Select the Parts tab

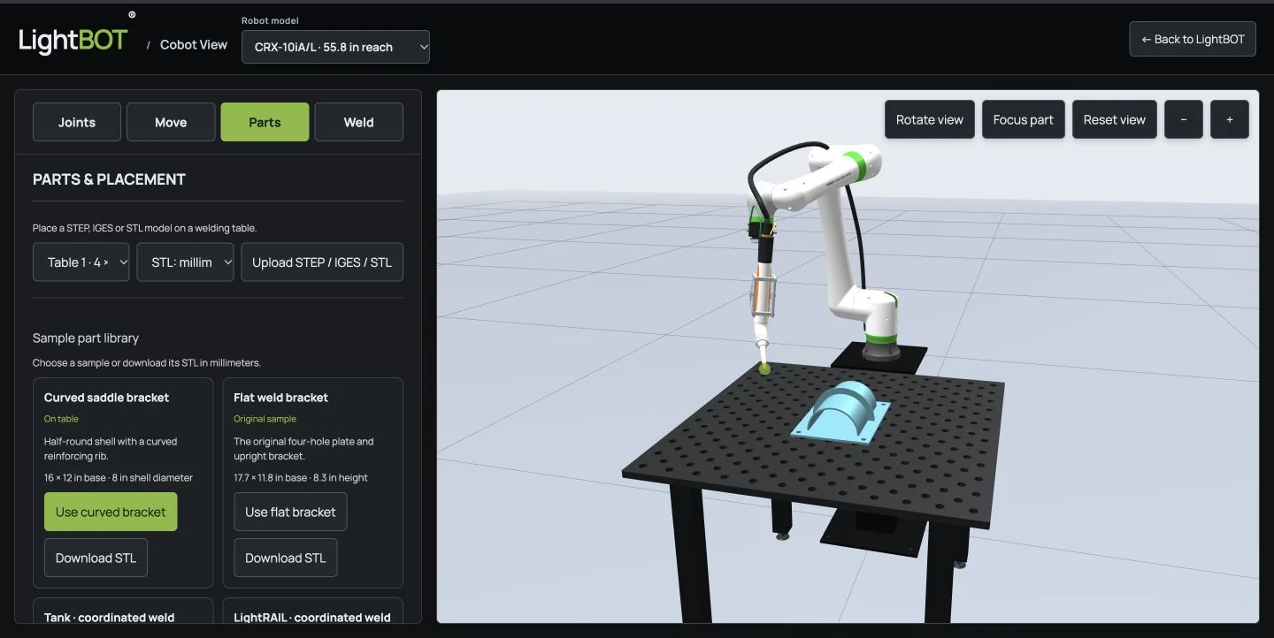tap(265, 122)
